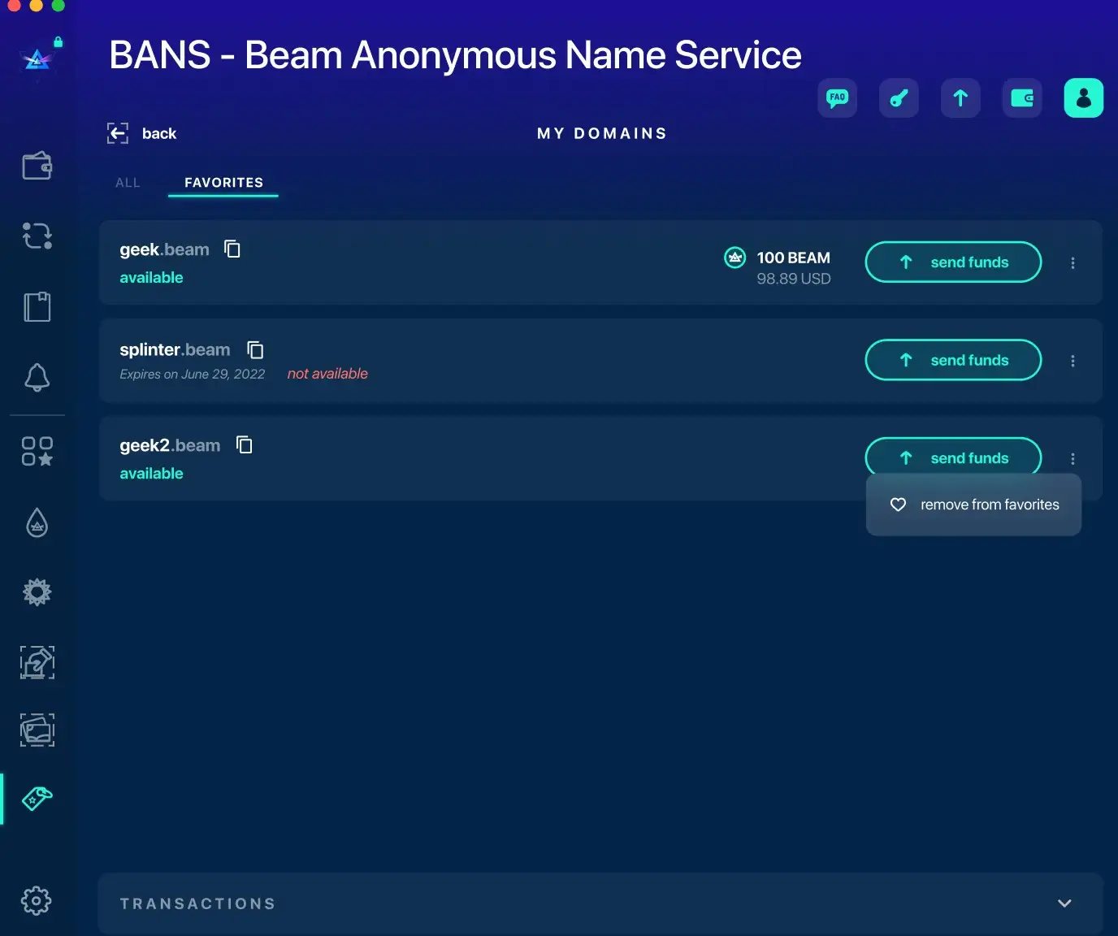Open the atomic swap arrows sidebar icon
Screen dimensions: 1118x936
pyautogui.click(x=37, y=236)
